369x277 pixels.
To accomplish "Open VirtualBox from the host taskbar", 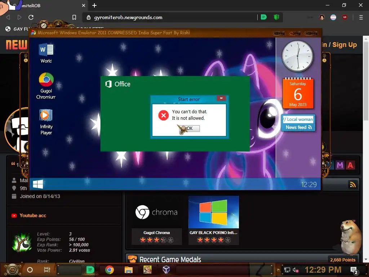I will point(166,270).
